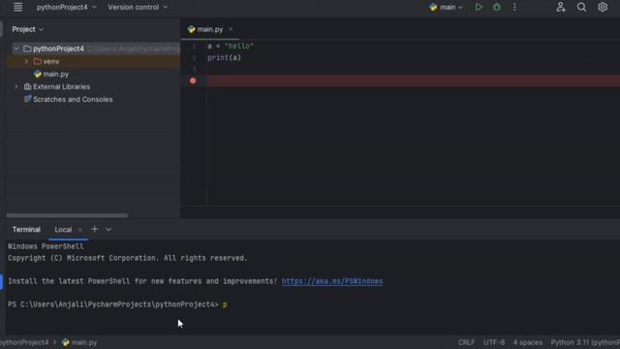Open the IDE settings gear icon
Viewport: 620px width, 349px height.
point(603,7)
